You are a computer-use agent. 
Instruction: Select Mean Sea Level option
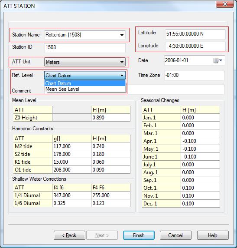tap(85, 89)
